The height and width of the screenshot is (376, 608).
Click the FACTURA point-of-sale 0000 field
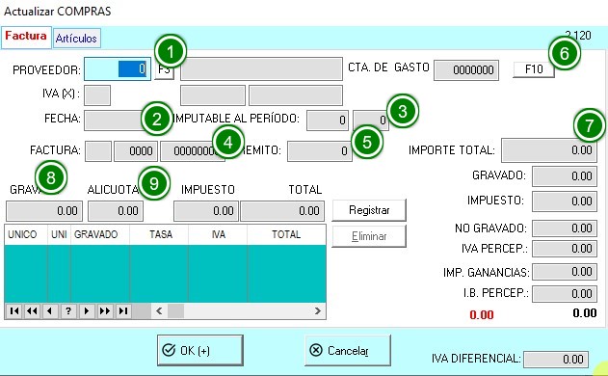point(136,151)
